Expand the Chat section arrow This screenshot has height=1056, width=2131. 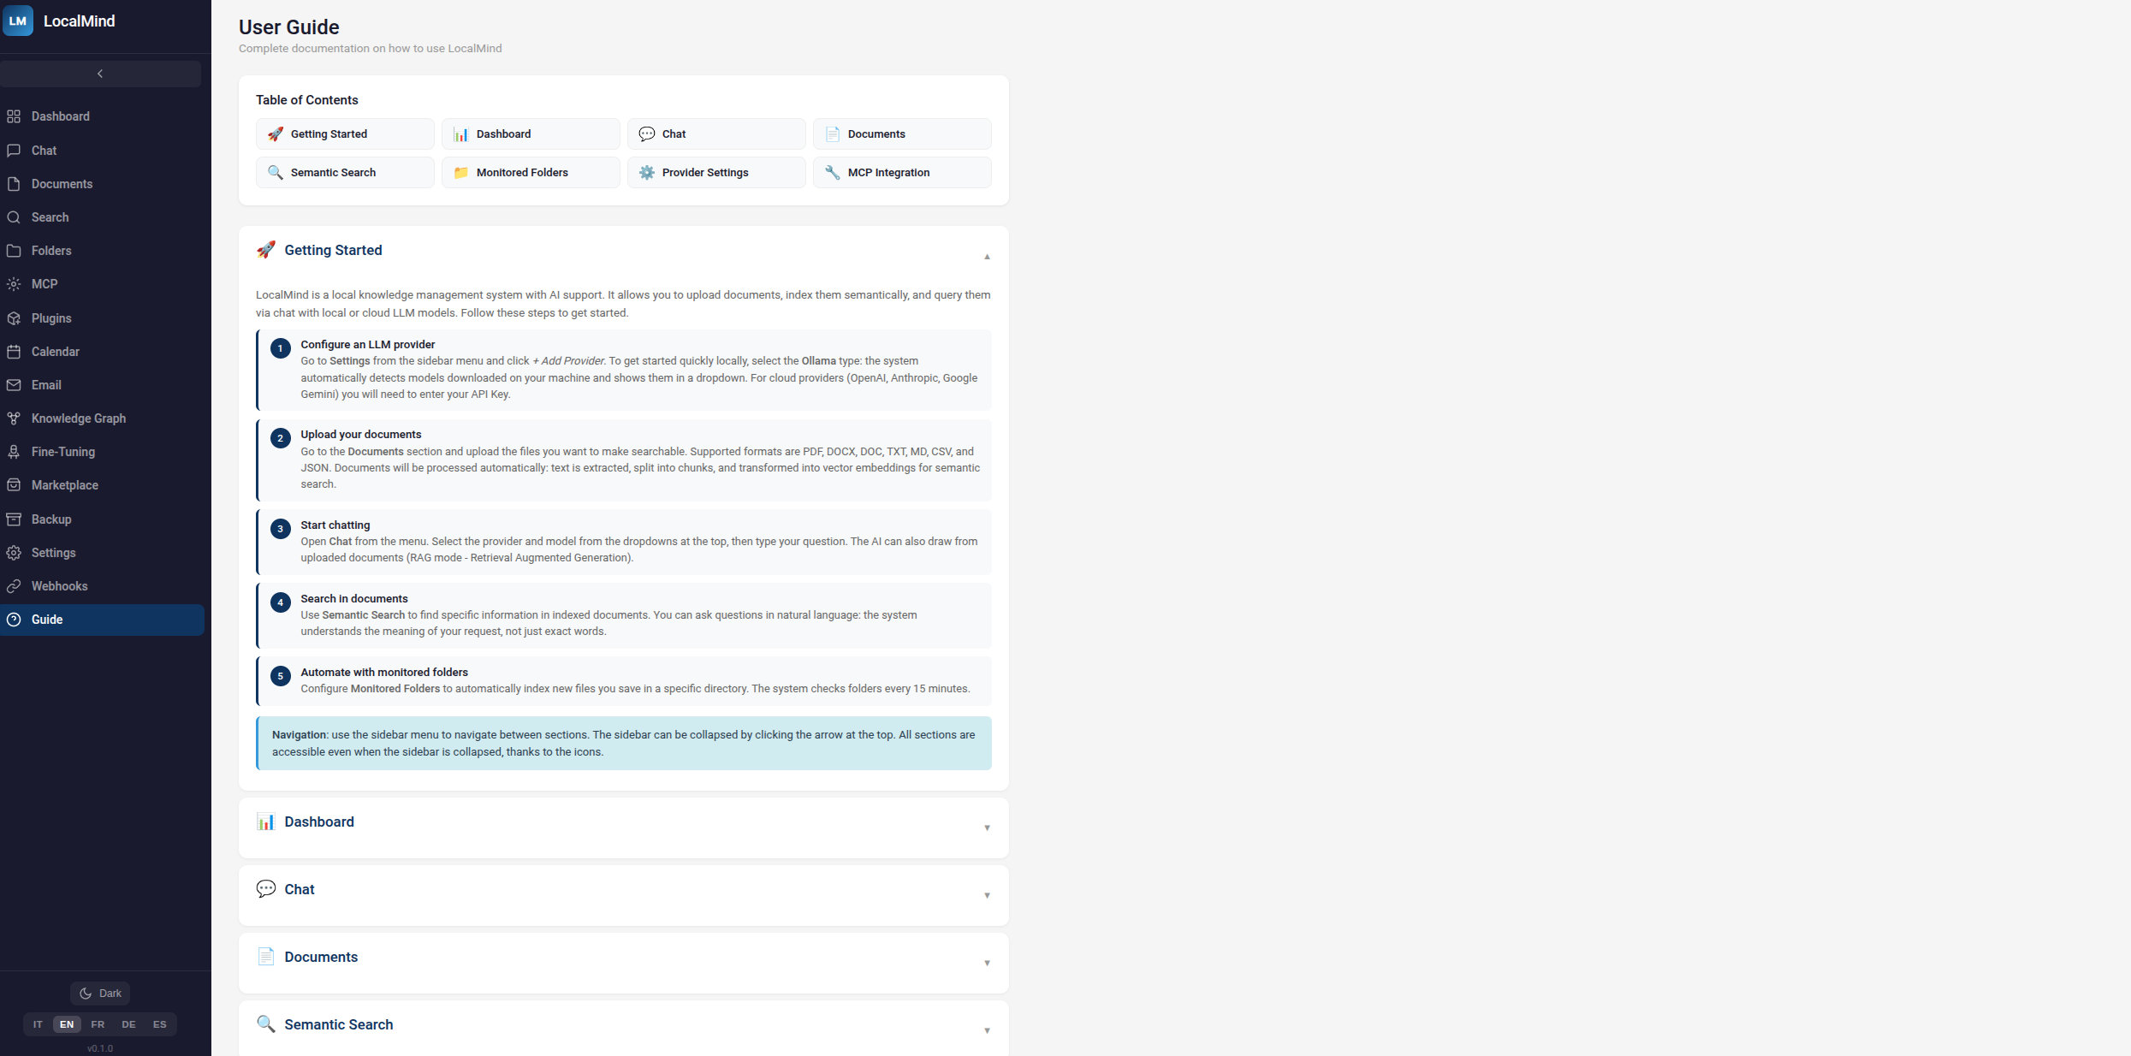(x=987, y=895)
